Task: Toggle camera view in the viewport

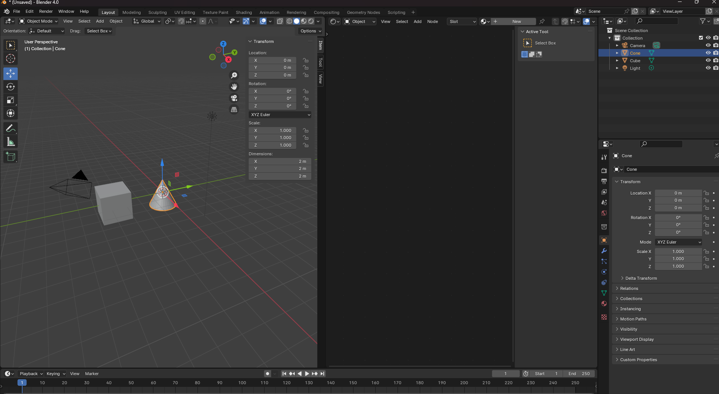Action: coord(234,98)
